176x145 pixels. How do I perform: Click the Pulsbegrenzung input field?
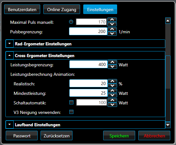click(x=88, y=31)
